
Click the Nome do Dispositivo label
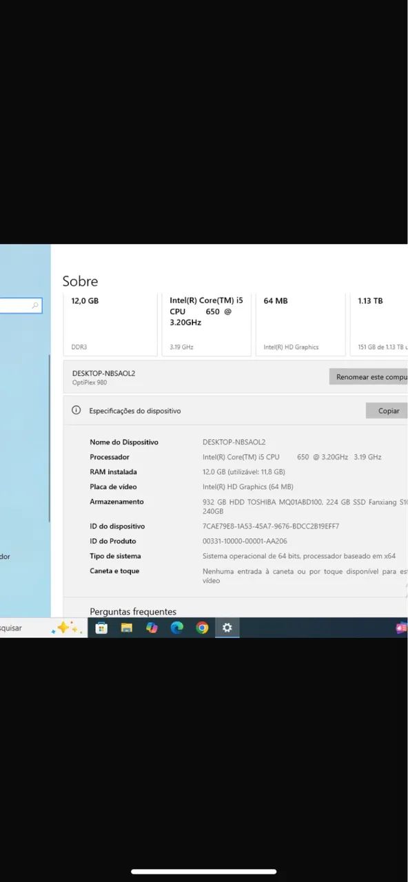(124, 442)
